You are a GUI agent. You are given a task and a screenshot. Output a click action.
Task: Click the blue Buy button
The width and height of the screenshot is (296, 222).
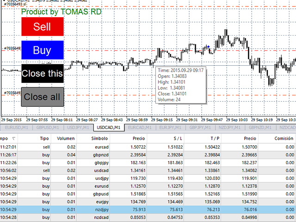click(x=43, y=50)
